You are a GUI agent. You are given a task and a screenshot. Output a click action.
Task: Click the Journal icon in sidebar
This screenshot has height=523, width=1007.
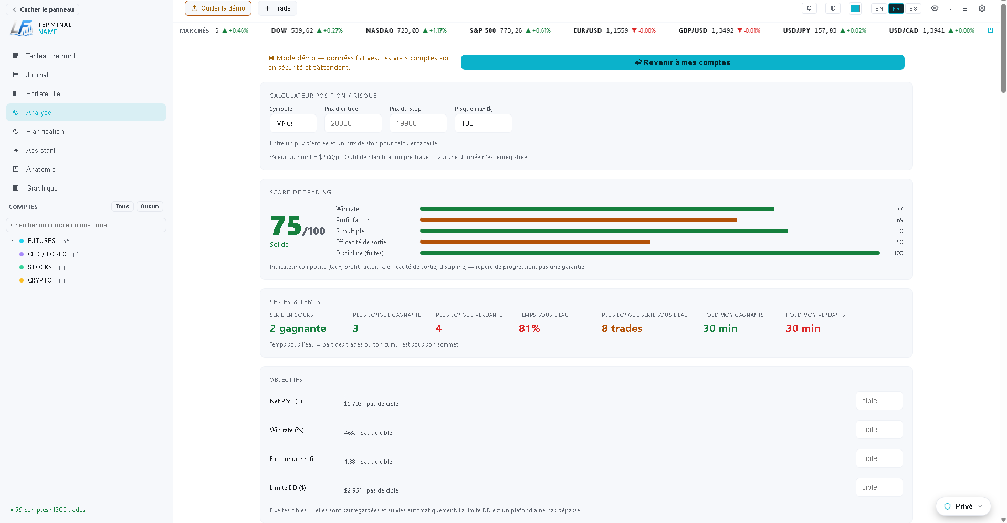[16, 75]
